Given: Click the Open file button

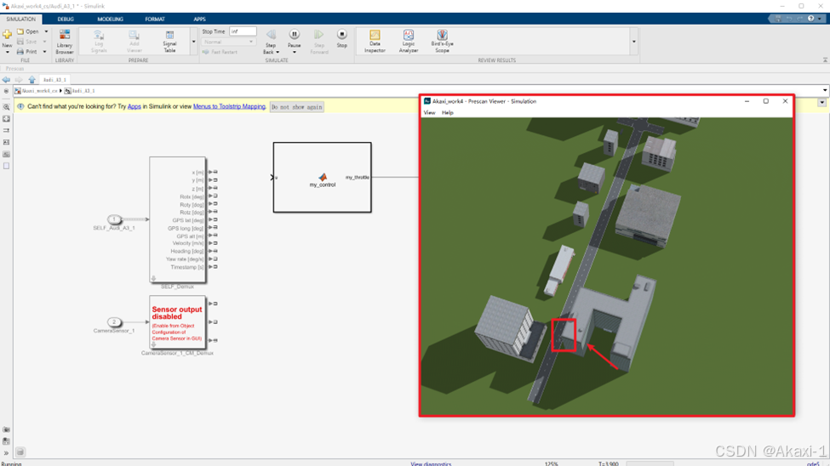Looking at the screenshot, I should coord(29,31).
